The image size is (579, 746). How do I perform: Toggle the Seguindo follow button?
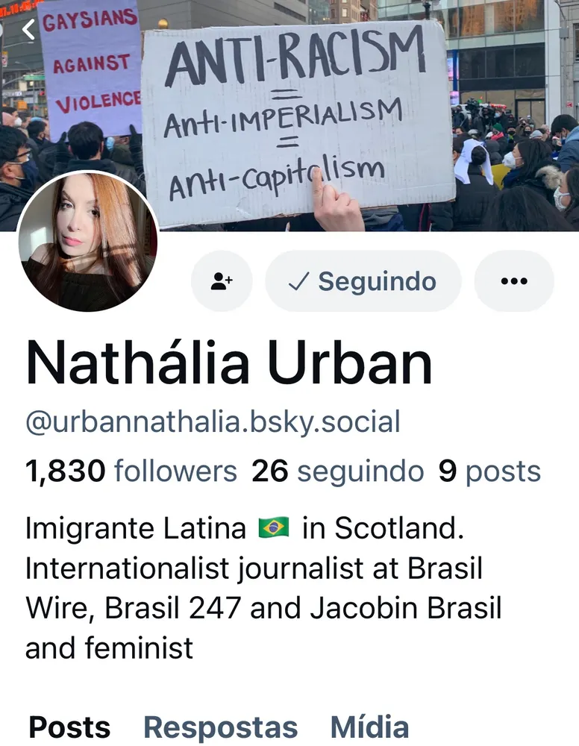click(x=363, y=280)
